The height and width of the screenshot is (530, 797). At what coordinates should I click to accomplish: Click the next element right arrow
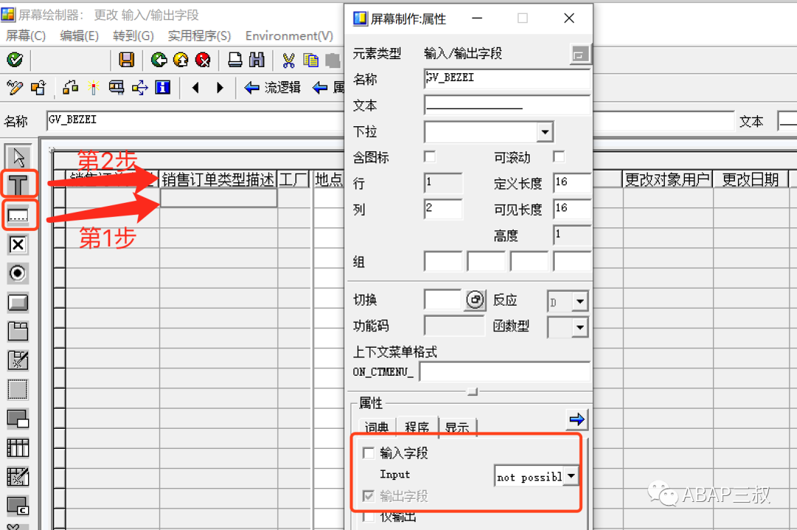pos(220,88)
